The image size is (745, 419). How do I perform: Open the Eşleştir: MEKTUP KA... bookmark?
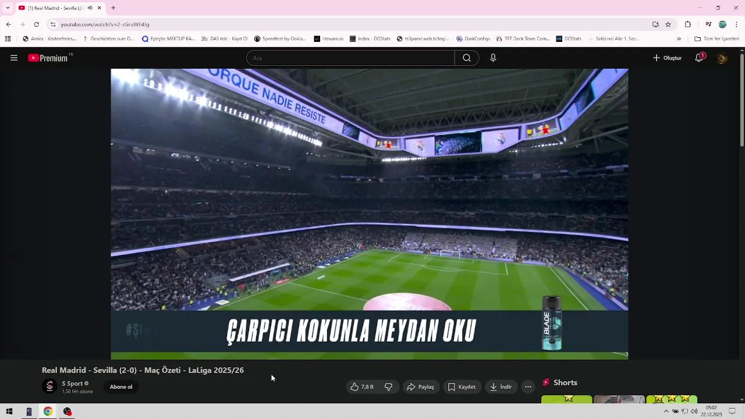click(168, 39)
